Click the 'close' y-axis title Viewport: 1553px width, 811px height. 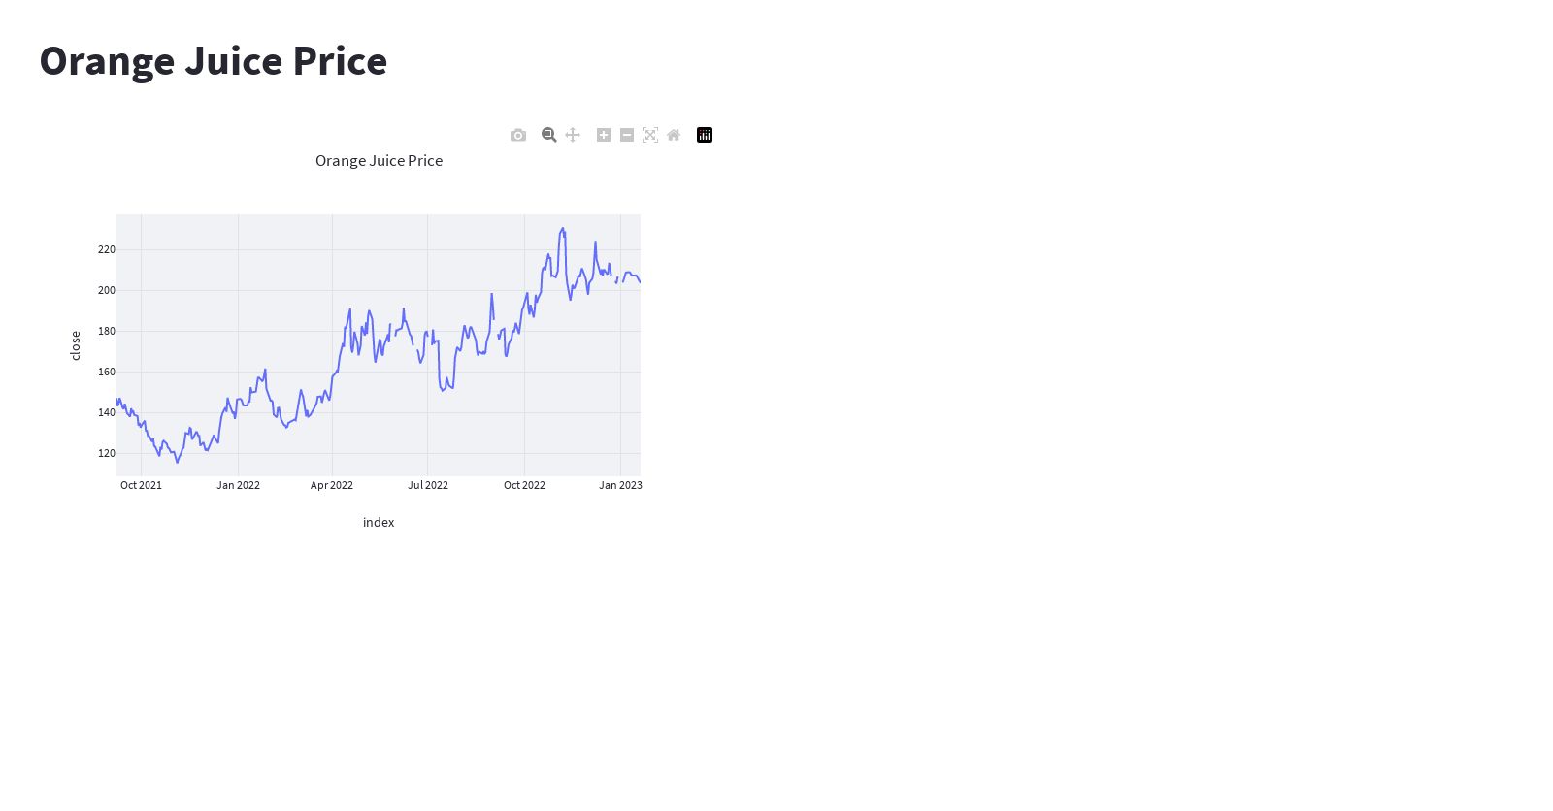76,345
